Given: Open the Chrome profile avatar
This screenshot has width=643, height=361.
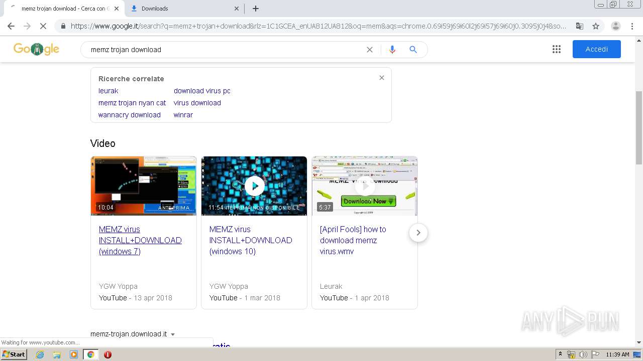Looking at the screenshot, I should (615, 26).
